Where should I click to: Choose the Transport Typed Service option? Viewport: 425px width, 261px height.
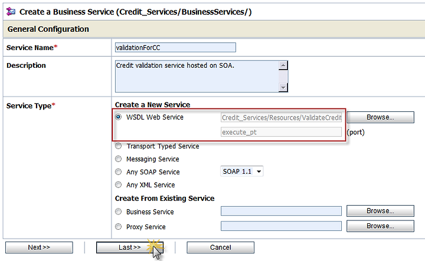click(x=119, y=146)
